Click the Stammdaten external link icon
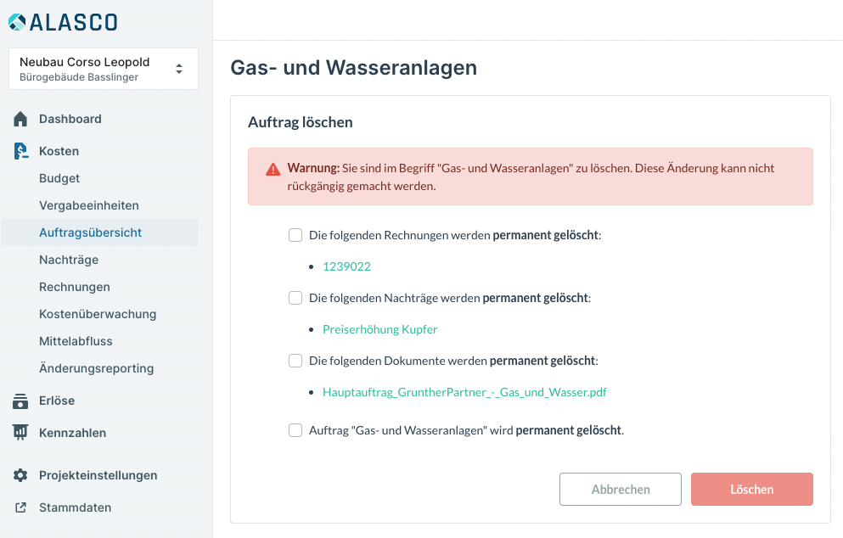843x538 pixels. tap(20, 507)
